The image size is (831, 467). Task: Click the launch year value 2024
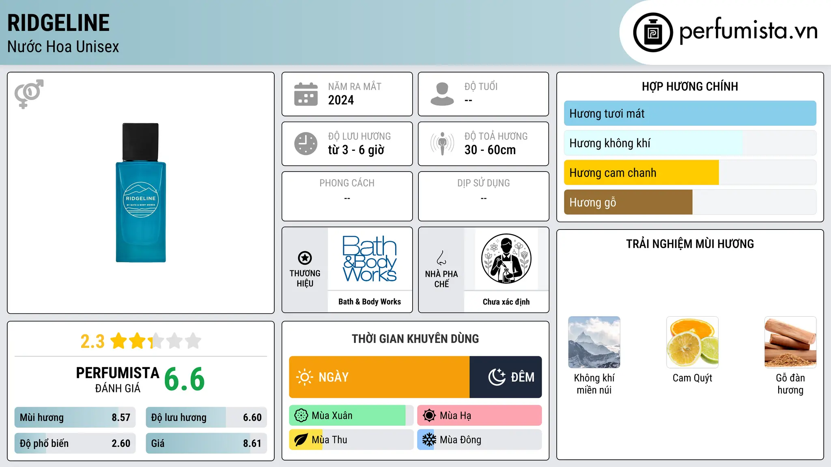coord(341,100)
